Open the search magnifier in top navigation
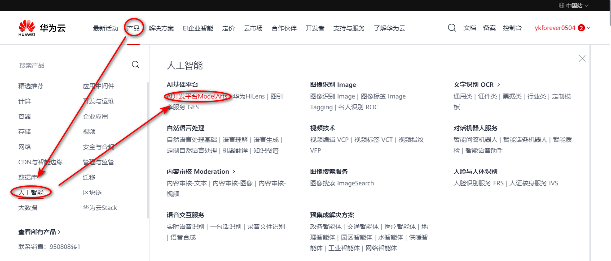This screenshot has width=611, height=261. [452, 28]
